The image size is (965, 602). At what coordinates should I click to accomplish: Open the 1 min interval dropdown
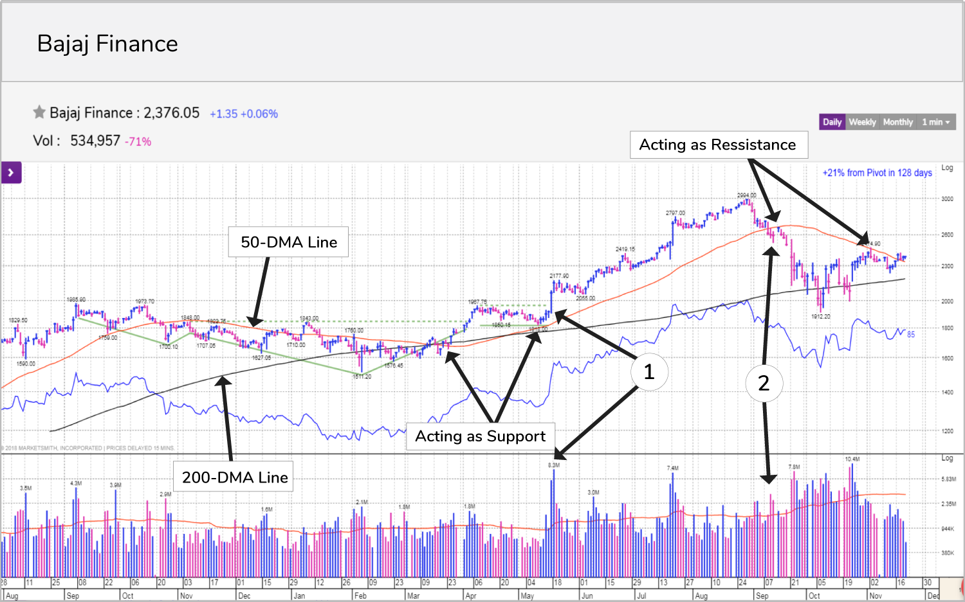point(935,122)
